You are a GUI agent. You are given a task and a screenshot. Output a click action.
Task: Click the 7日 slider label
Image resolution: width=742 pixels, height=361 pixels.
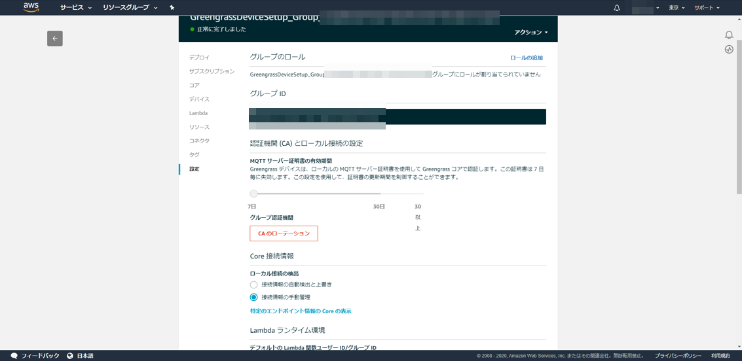(x=252, y=207)
